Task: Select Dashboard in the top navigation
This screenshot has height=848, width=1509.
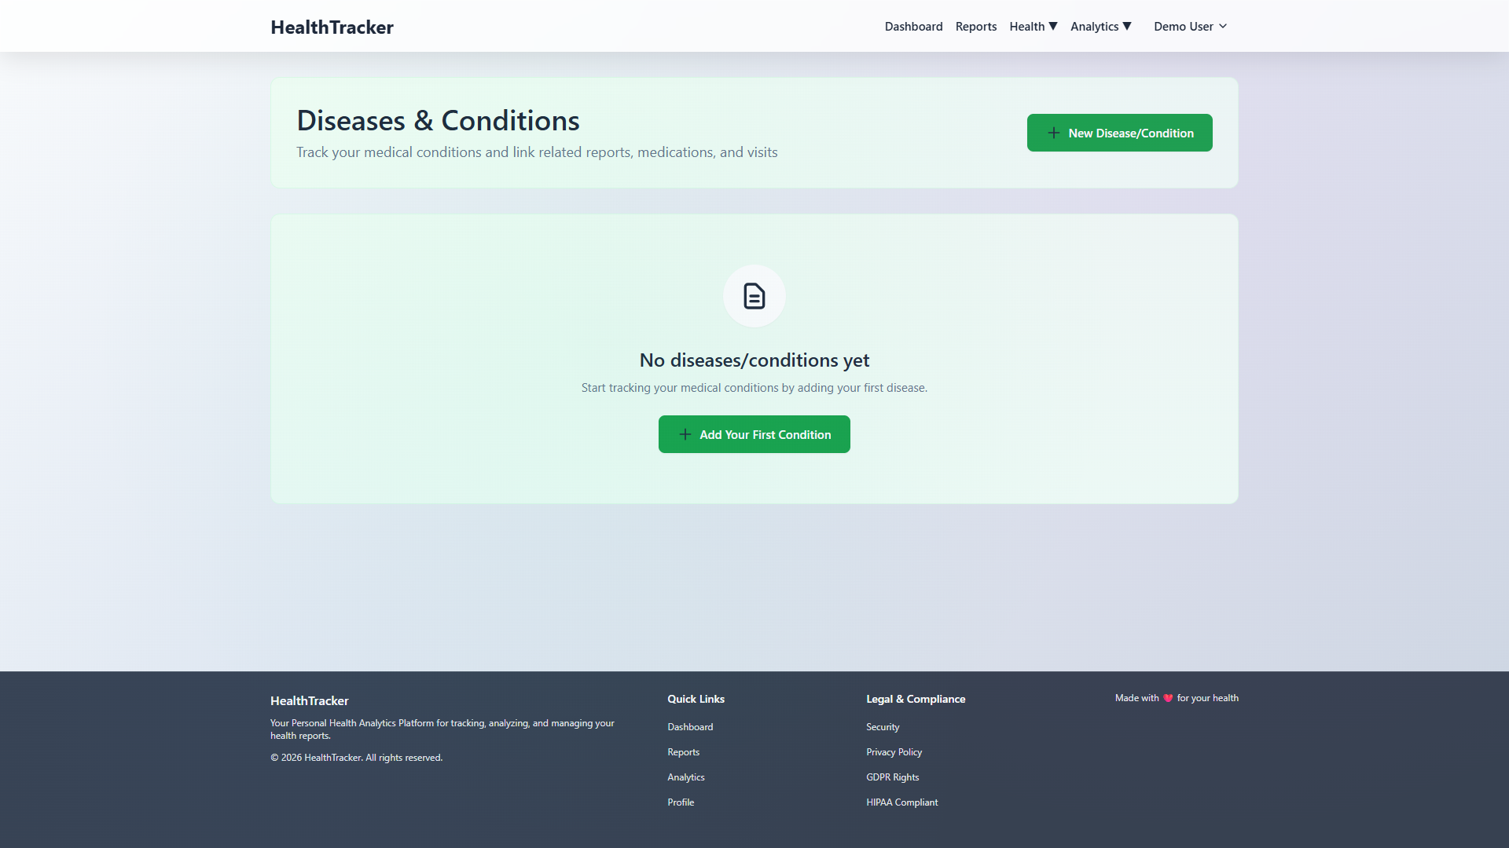Action: click(913, 26)
